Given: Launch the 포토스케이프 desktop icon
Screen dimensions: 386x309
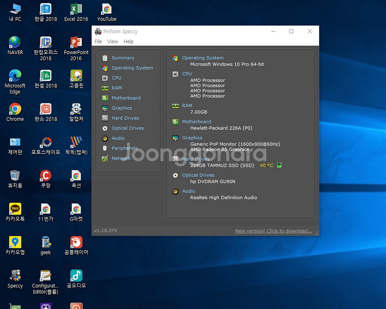Looking at the screenshot, I should coord(46,146).
